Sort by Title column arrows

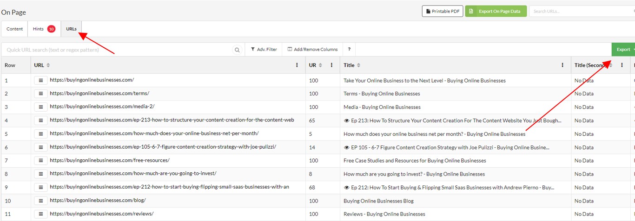click(358, 65)
